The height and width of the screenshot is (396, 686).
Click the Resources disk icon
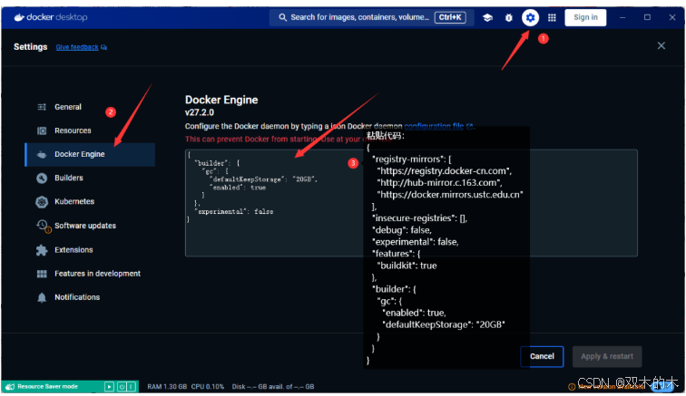42,130
